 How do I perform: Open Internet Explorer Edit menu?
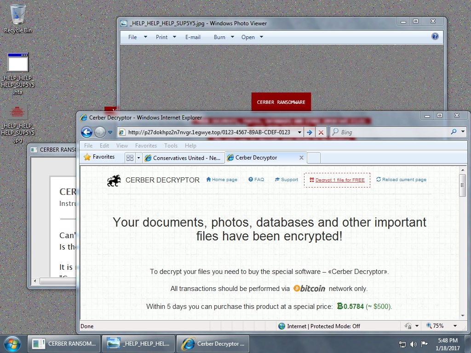104,146
